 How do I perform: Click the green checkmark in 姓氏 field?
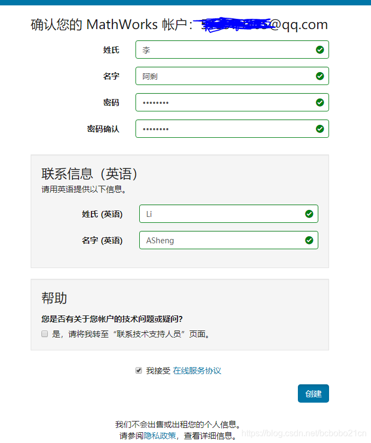click(320, 50)
